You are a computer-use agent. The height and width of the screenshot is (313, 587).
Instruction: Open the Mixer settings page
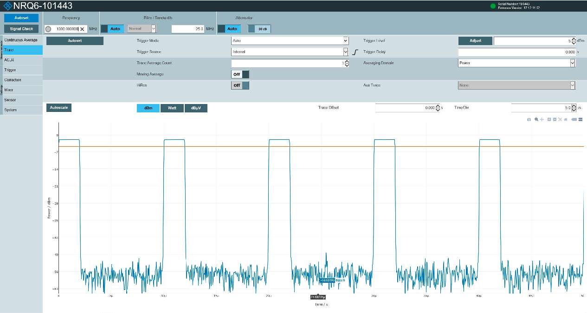point(22,90)
